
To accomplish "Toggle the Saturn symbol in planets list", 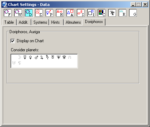I will [x=47, y=57].
